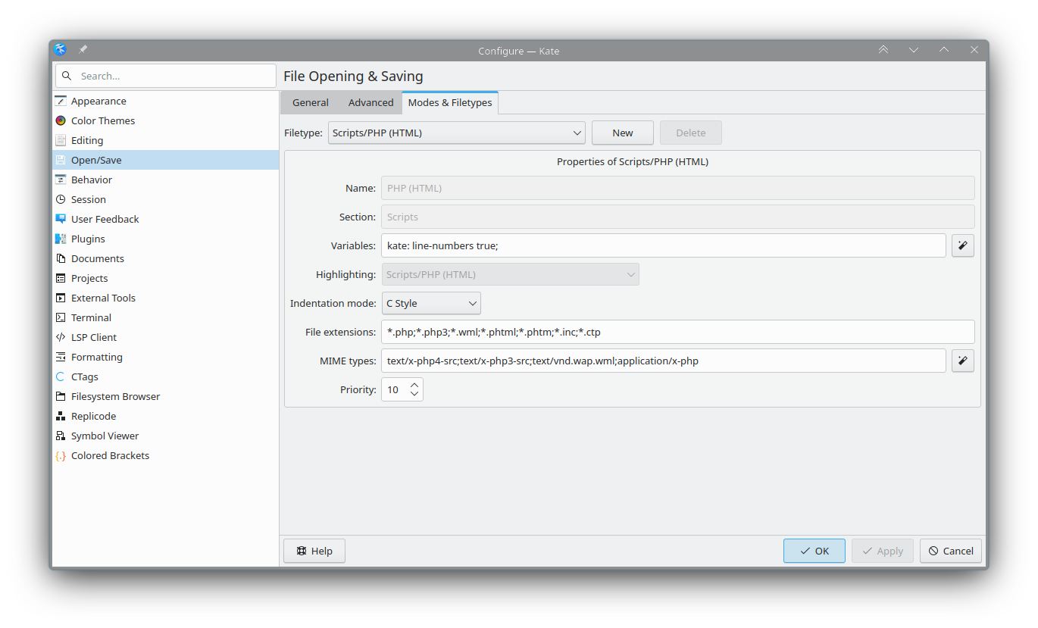Decrease the Priority value with down arrow
This screenshot has height=628, width=1038.
point(414,395)
